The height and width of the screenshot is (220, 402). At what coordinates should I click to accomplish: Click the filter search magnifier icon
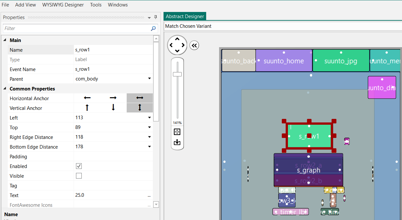pyautogui.click(x=153, y=28)
